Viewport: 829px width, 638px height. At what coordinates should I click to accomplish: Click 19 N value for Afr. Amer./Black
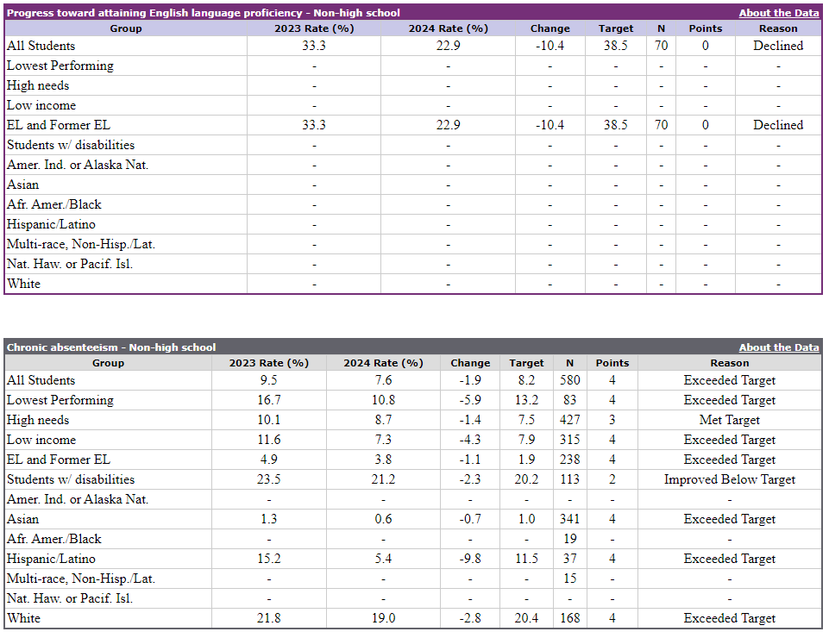click(569, 539)
